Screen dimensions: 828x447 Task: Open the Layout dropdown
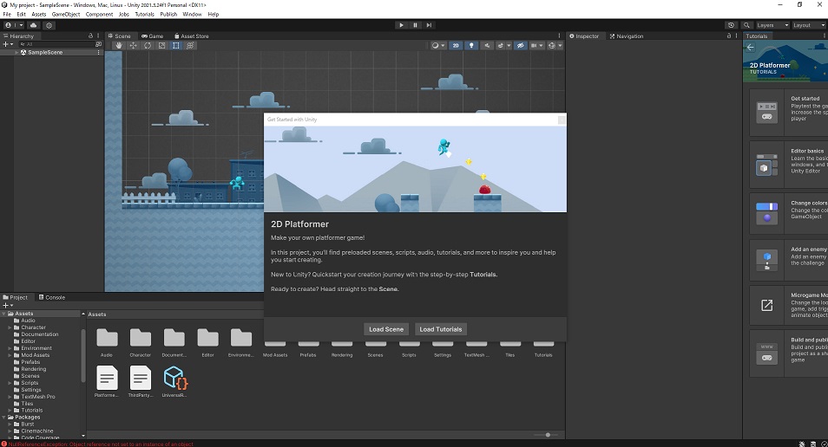pyautogui.click(x=810, y=25)
